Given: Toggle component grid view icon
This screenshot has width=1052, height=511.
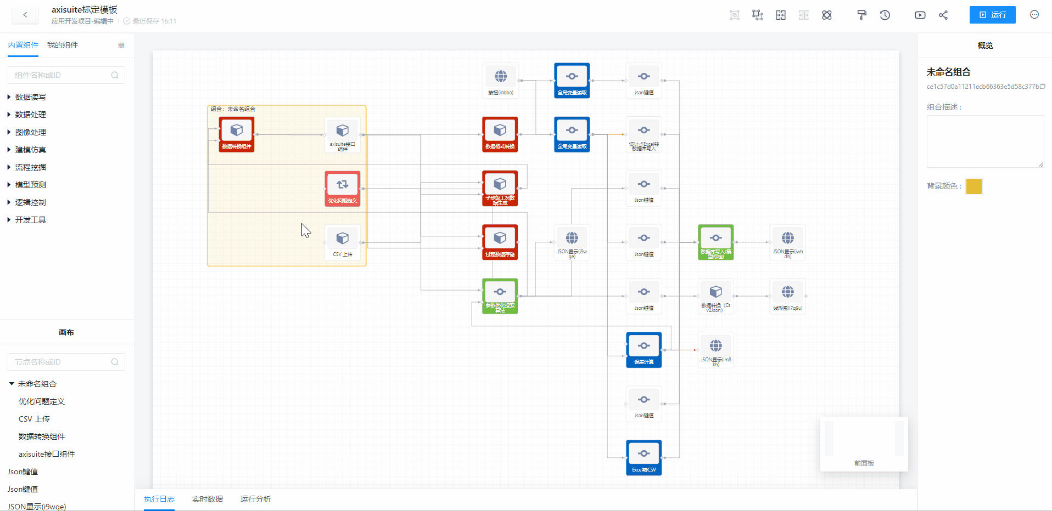Looking at the screenshot, I should (x=121, y=46).
